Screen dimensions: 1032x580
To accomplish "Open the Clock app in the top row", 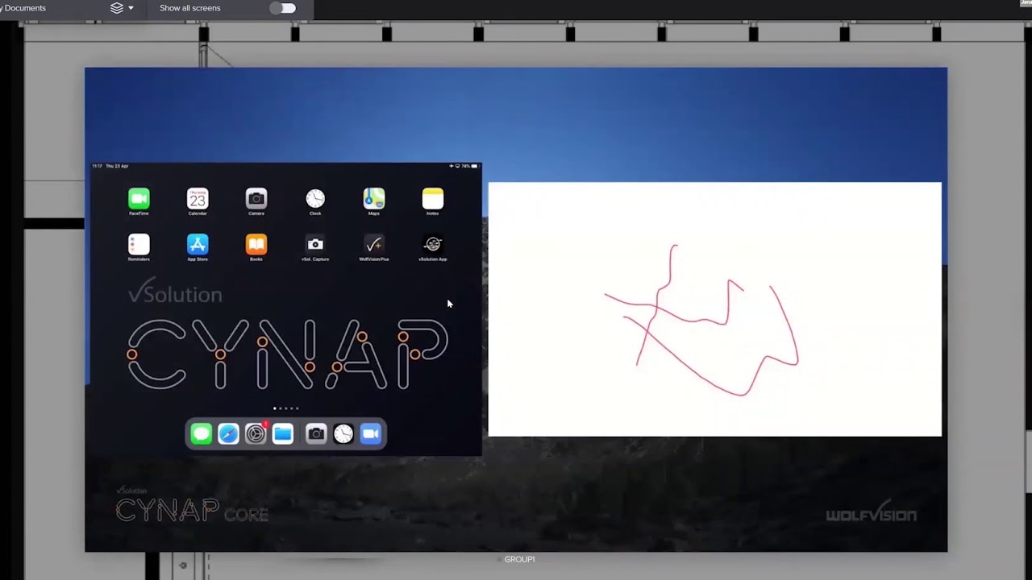I will point(315,198).
